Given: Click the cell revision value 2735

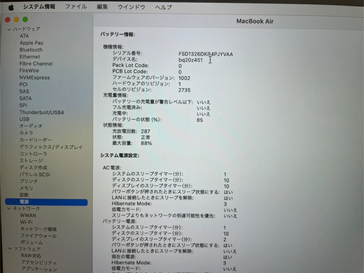Looking at the screenshot, I should (x=185, y=90).
